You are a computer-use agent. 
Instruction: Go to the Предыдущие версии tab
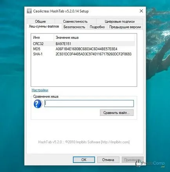125,27
